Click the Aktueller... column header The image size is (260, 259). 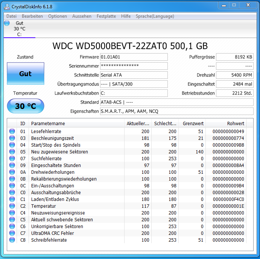138,123
